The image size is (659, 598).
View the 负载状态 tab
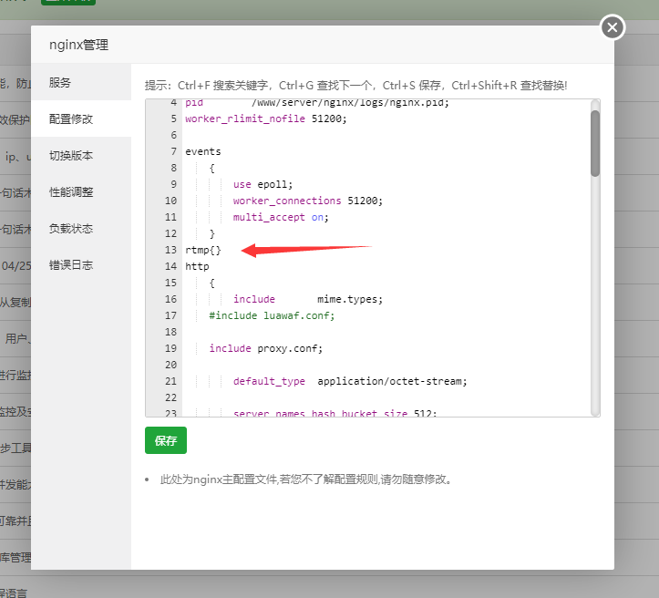(81, 229)
